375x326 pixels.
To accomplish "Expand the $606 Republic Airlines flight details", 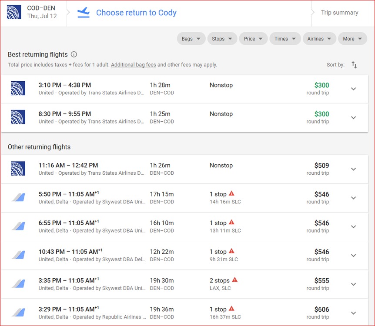I will point(353,313).
